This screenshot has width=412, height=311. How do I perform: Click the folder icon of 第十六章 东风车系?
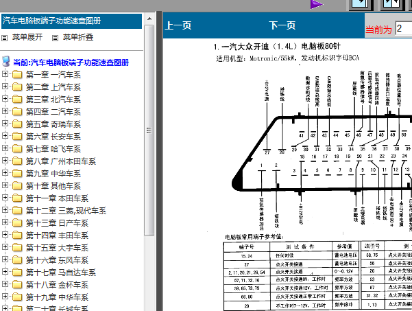(x=17, y=260)
